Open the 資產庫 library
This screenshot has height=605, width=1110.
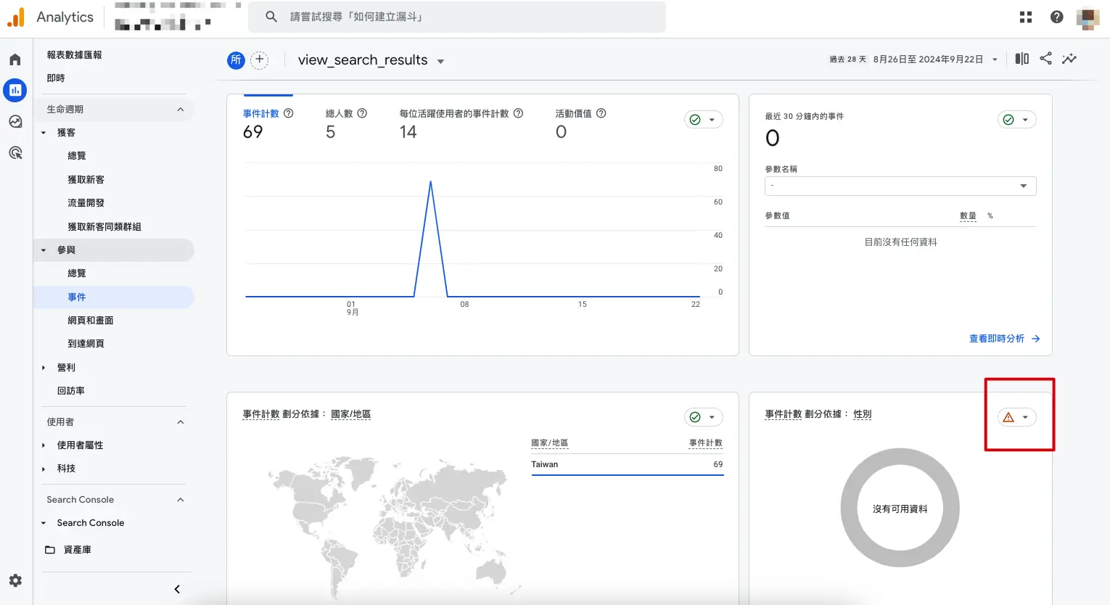tap(77, 550)
